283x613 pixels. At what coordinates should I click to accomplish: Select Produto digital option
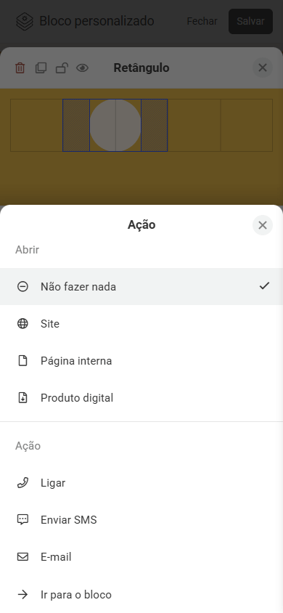pyautogui.click(x=141, y=397)
